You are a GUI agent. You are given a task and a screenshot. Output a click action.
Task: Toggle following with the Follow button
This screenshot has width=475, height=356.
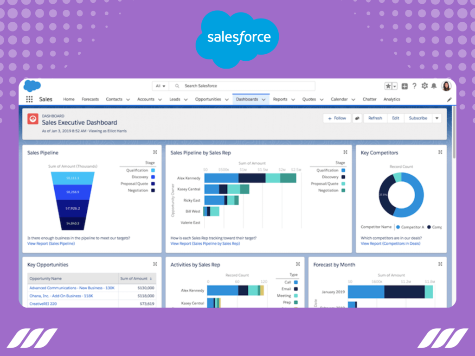[x=336, y=118]
